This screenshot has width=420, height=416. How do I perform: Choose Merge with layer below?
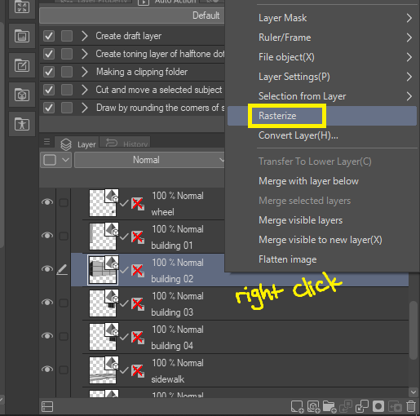(322, 181)
